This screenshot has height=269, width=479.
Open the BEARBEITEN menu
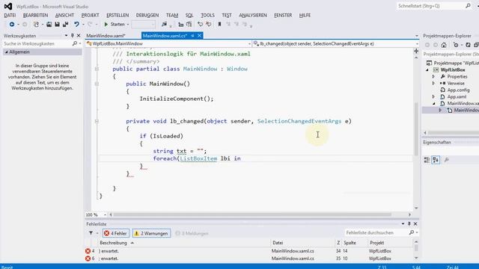(x=35, y=15)
